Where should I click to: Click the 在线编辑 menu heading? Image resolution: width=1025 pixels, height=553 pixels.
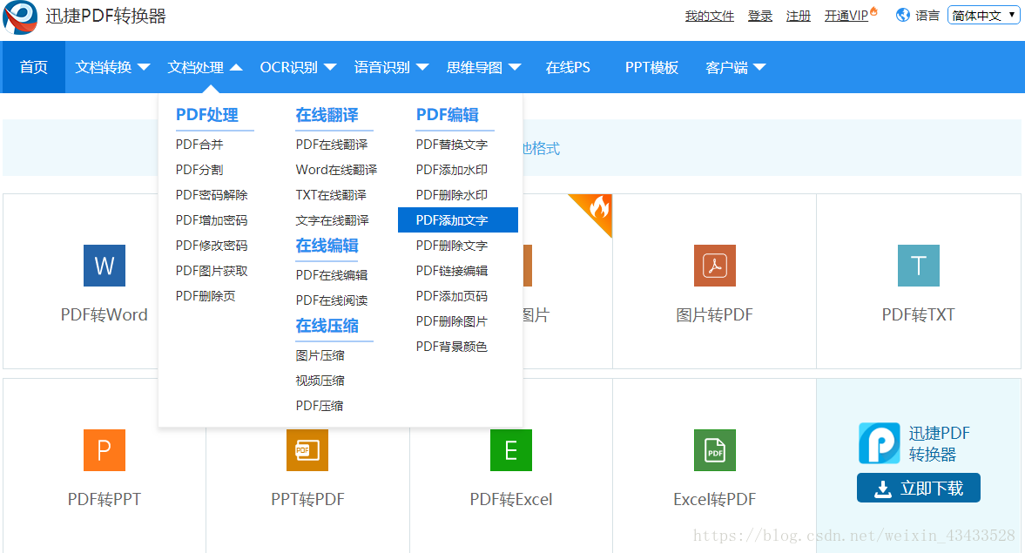click(x=327, y=246)
